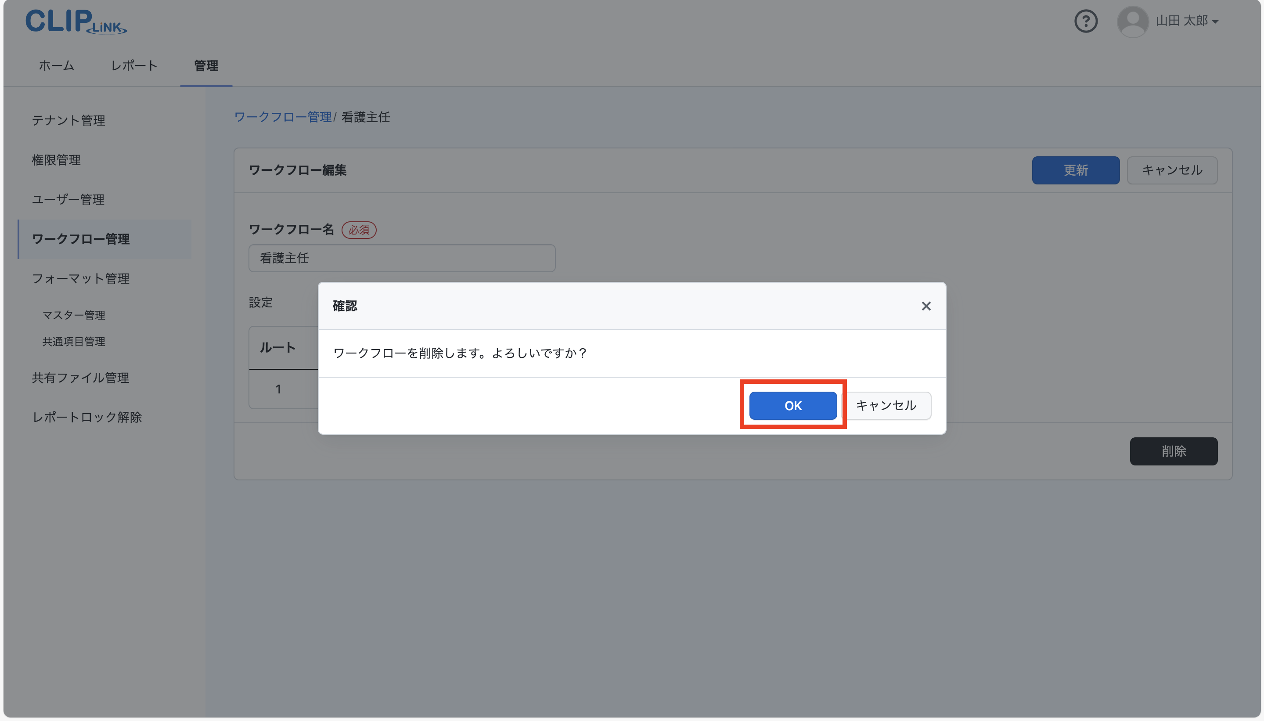Image resolution: width=1264 pixels, height=721 pixels.
Task: Expand フォーマット管理 in the sidebar
Action: (x=81, y=278)
